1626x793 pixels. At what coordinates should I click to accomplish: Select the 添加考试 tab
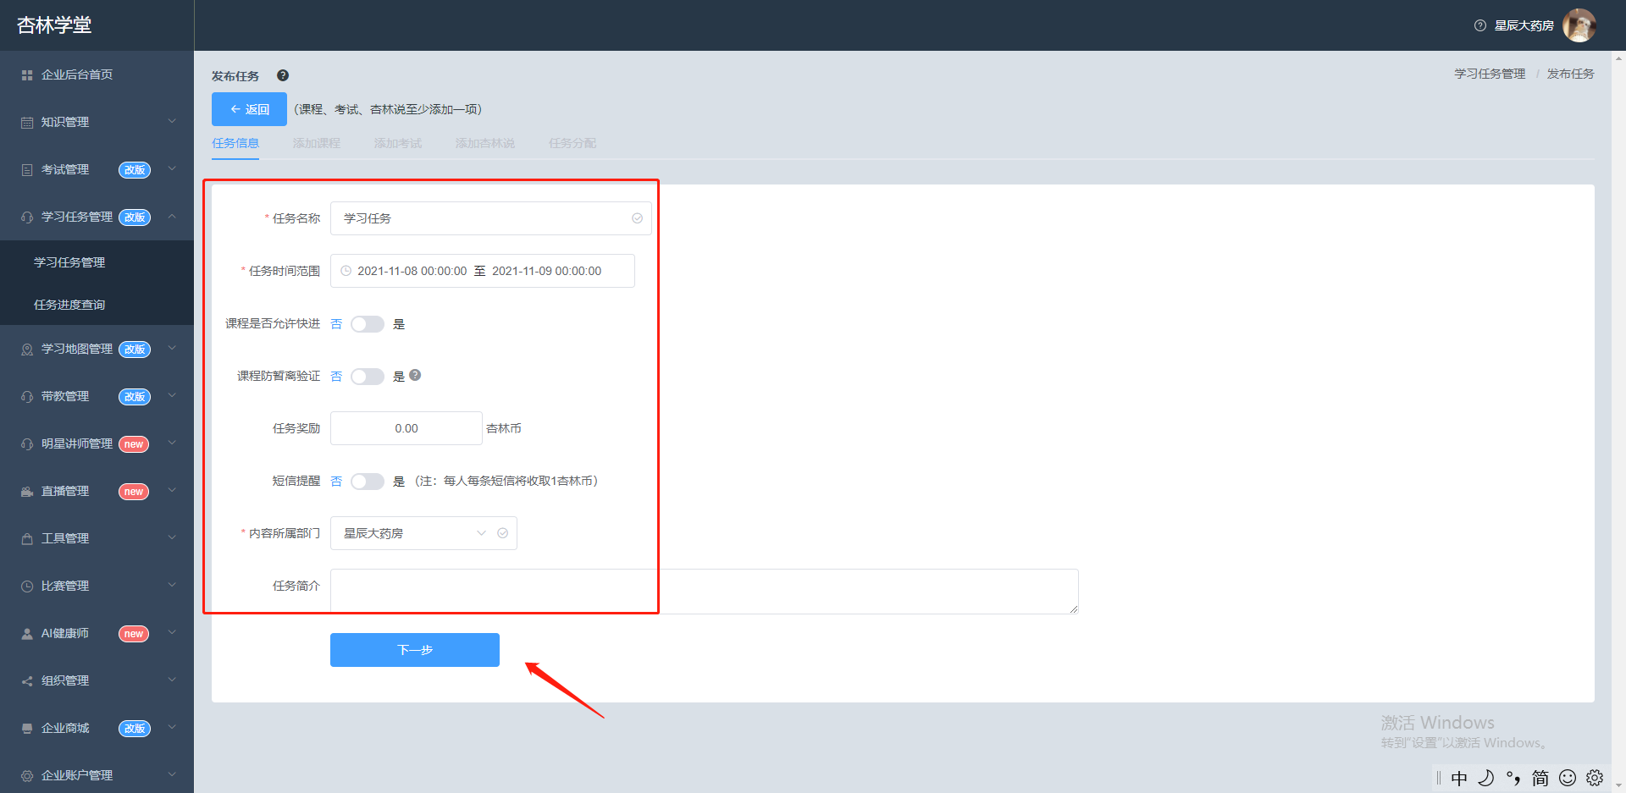click(x=398, y=143)
